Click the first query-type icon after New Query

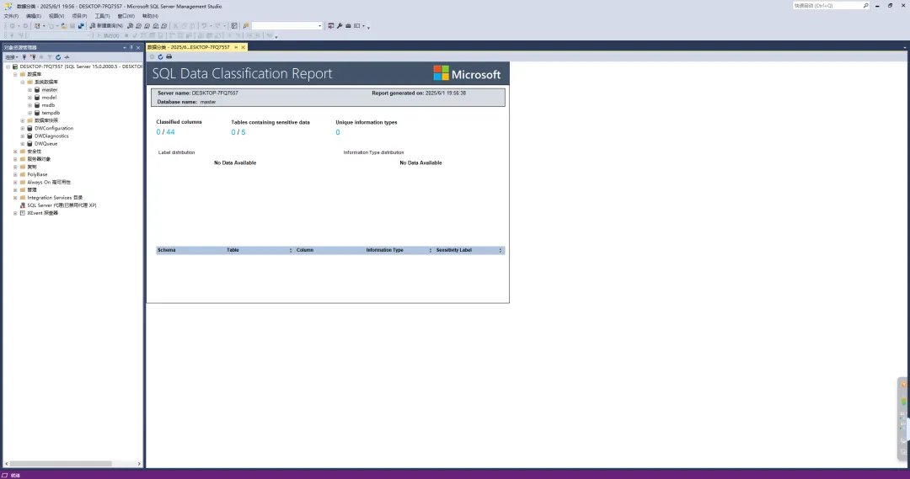tap(130, 25)
